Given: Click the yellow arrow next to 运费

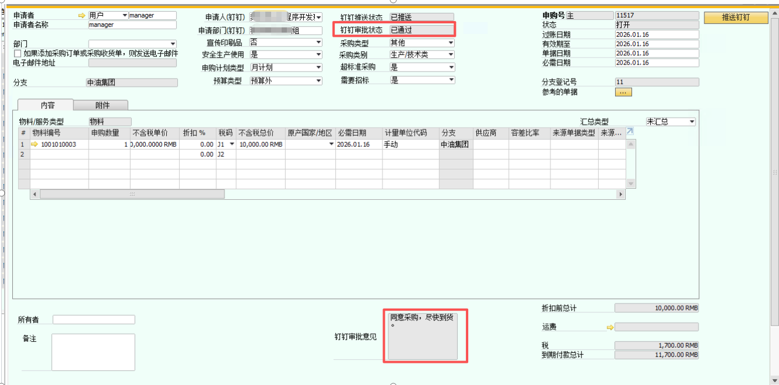Looking at the screenshot, I should 610,327.
